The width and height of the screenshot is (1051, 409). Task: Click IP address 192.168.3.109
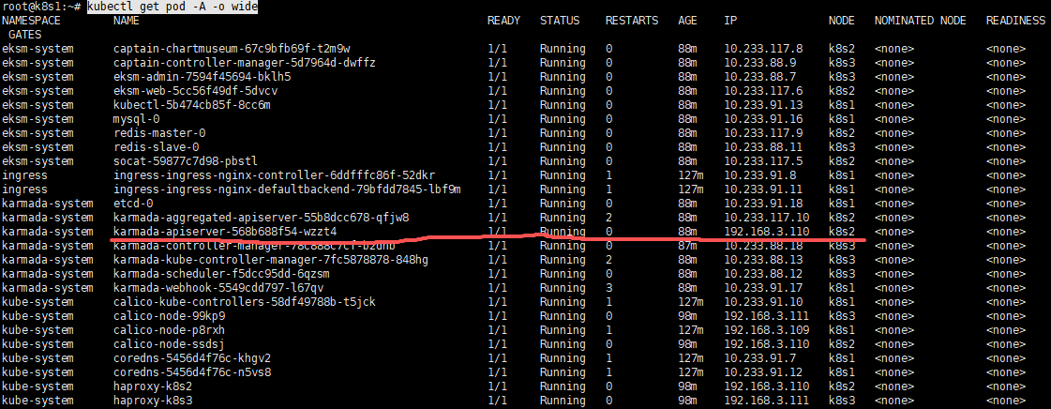[766, 330]
